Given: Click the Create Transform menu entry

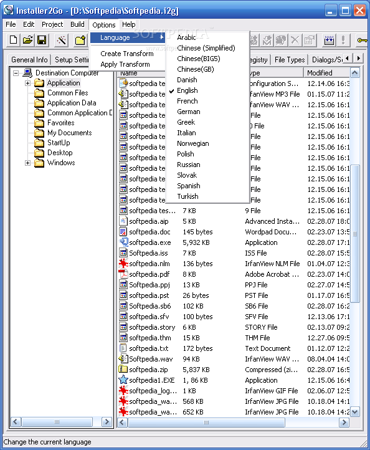Looking at the screenshot, I should 127,54.
